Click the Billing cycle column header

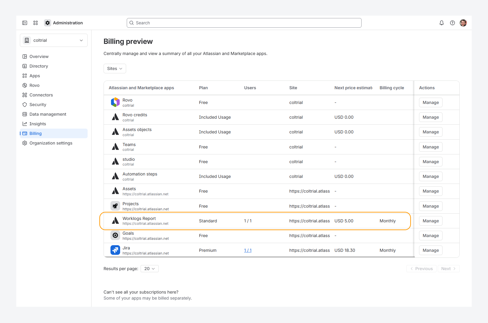coord(392,88)
